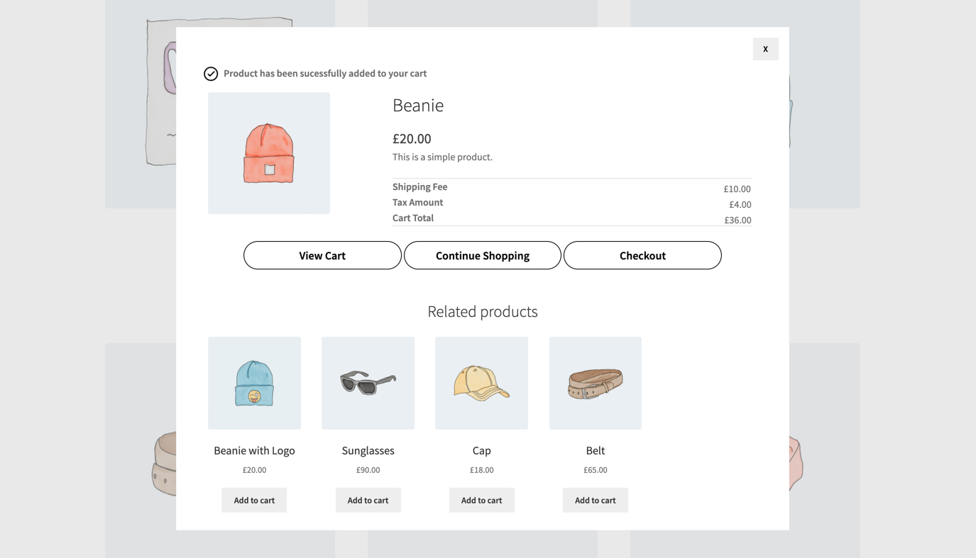
Task: Open the Sunglasses product image
Action: 368,383
